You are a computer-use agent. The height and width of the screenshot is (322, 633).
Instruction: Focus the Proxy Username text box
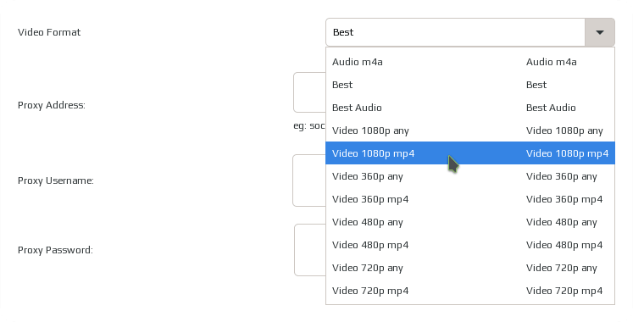pyautogui.click(x=309, y=180)
